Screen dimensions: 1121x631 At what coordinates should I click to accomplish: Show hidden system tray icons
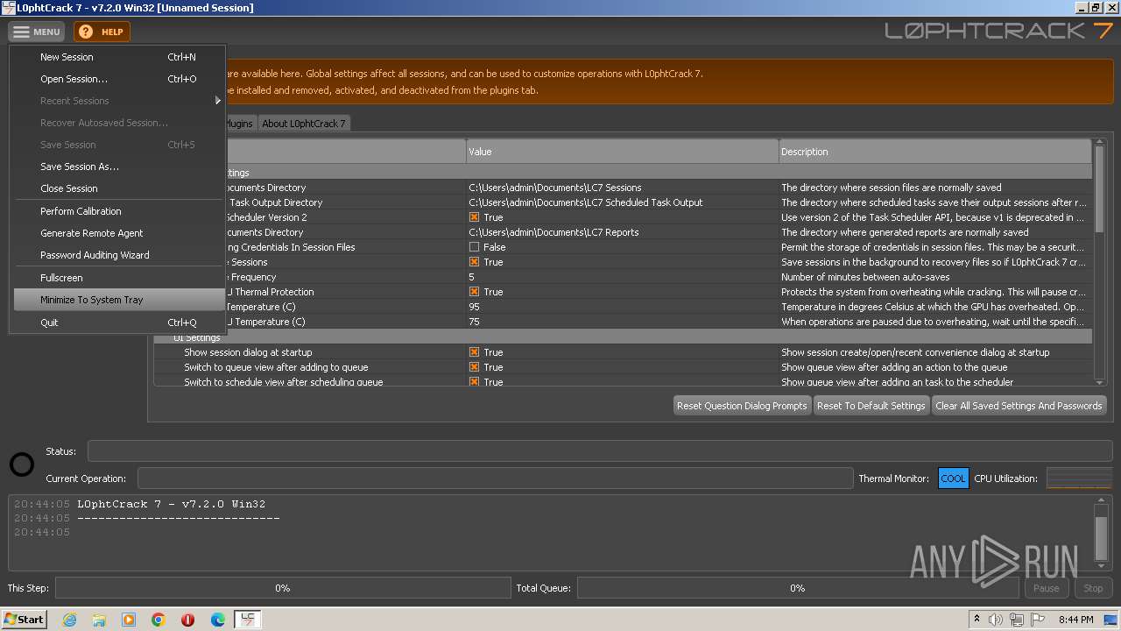(x=976, y=620)
